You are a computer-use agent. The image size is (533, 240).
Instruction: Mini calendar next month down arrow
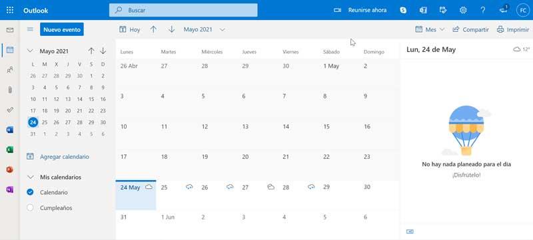103,51
